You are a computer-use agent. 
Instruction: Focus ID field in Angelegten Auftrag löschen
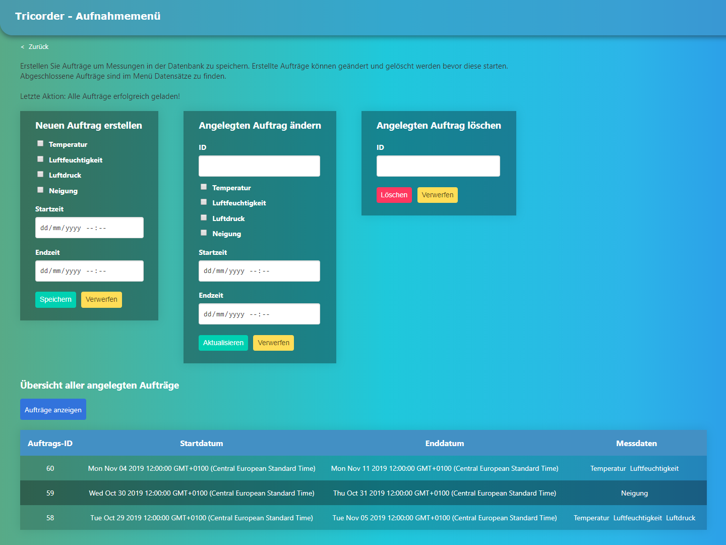pos(438,166)
